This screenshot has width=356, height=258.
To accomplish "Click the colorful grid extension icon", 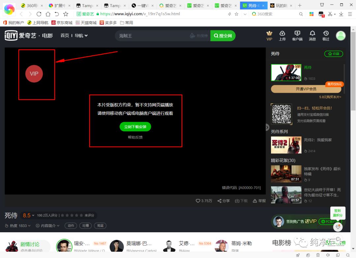I will click(311, 14).
